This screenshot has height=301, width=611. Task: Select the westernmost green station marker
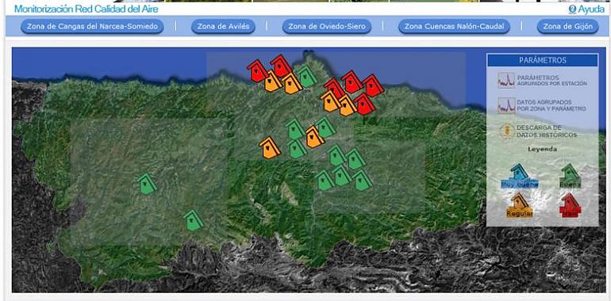(x=148, y=184)
